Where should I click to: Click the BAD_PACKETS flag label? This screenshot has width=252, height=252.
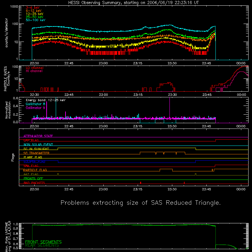34,183
